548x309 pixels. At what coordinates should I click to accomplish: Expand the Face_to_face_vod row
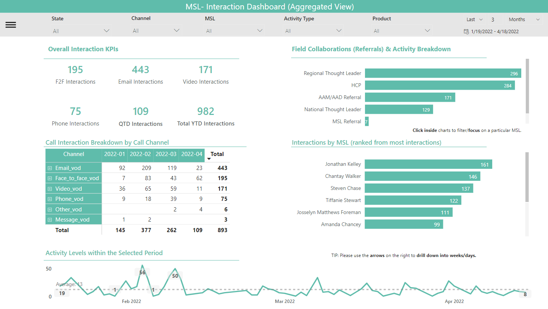click(49, 178)
